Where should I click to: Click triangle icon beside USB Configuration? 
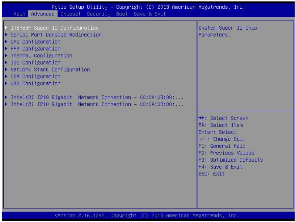click(6, 83)
